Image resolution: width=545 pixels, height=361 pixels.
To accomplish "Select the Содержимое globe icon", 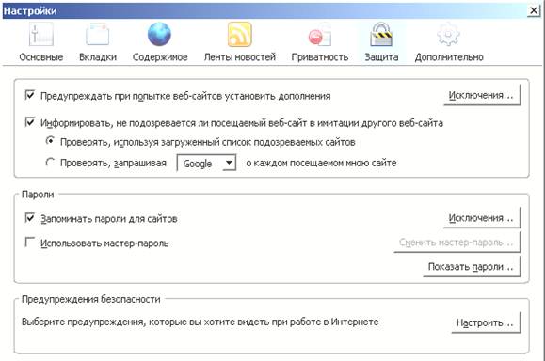I will click(159, 34).
